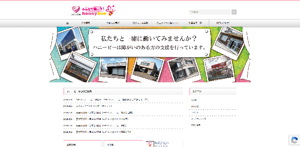Click the main banner headline 私たちと一緒に働いてみませんか
The image size is (300, 147).
coord(149,39)
